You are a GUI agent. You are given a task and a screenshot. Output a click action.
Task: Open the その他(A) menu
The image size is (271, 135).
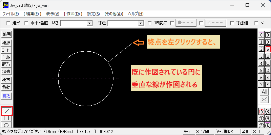point(114,14)
